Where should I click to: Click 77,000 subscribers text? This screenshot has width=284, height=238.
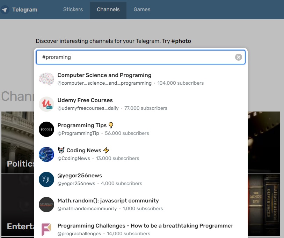146,108
